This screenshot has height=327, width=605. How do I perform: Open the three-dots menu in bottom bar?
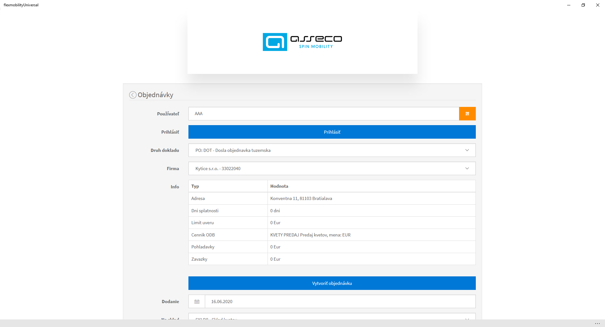(x=597, y=323)
